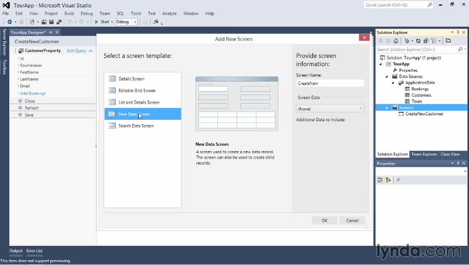Select the New Data Screen template

pyautogui.click(x=143, y=114)
